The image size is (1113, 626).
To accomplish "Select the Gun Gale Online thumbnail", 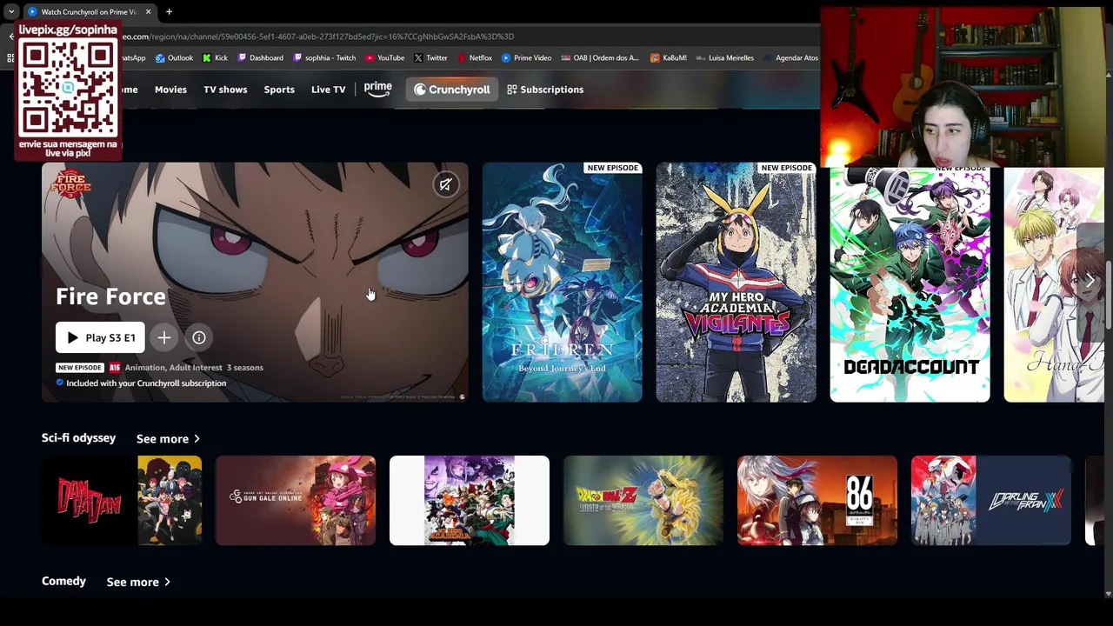I will coord(296,501).
